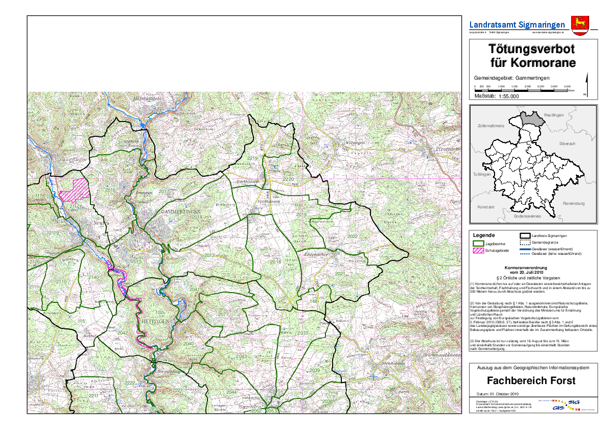The width and height of the screenshot is (608, 430).
Task: Click 'Biberach' label in overview map
Action: coord(567,144)
